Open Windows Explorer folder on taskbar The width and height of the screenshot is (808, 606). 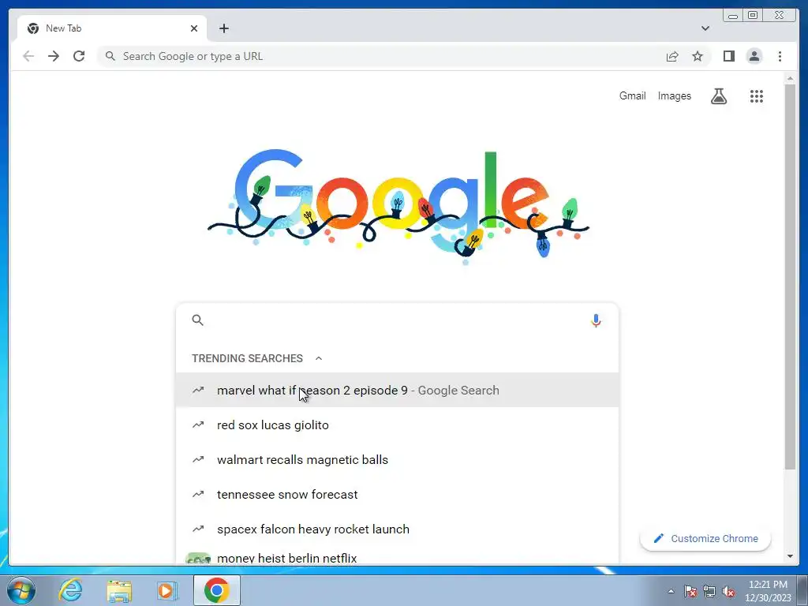(119, 590)
